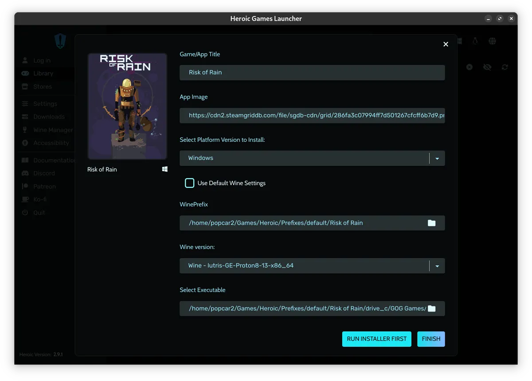Open Ko-fi link in sidebar
The image size is (532, 381).
tap(40, 199)
